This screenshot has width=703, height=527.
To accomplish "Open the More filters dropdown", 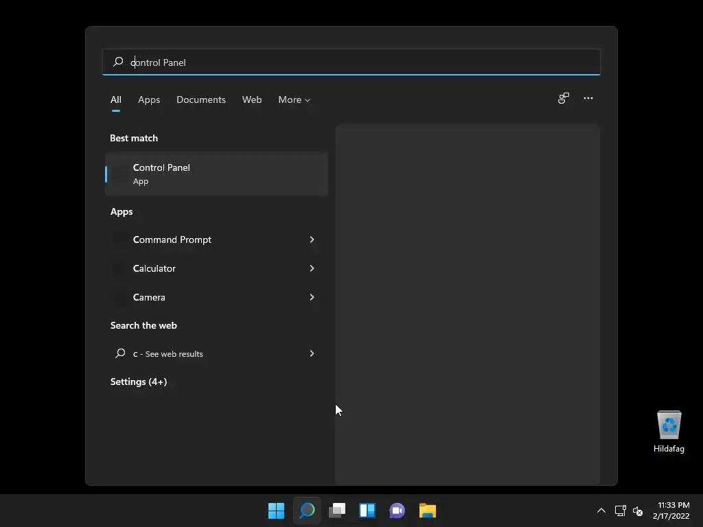I will (x=294, y=99).
